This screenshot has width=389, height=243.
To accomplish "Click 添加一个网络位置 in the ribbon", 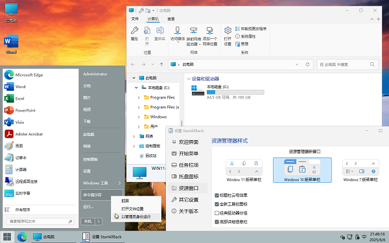I will coord(210,36).
